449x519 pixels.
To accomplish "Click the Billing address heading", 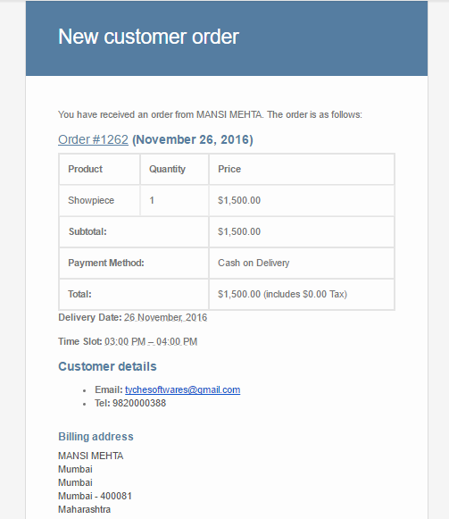I will tap(96, 437).
